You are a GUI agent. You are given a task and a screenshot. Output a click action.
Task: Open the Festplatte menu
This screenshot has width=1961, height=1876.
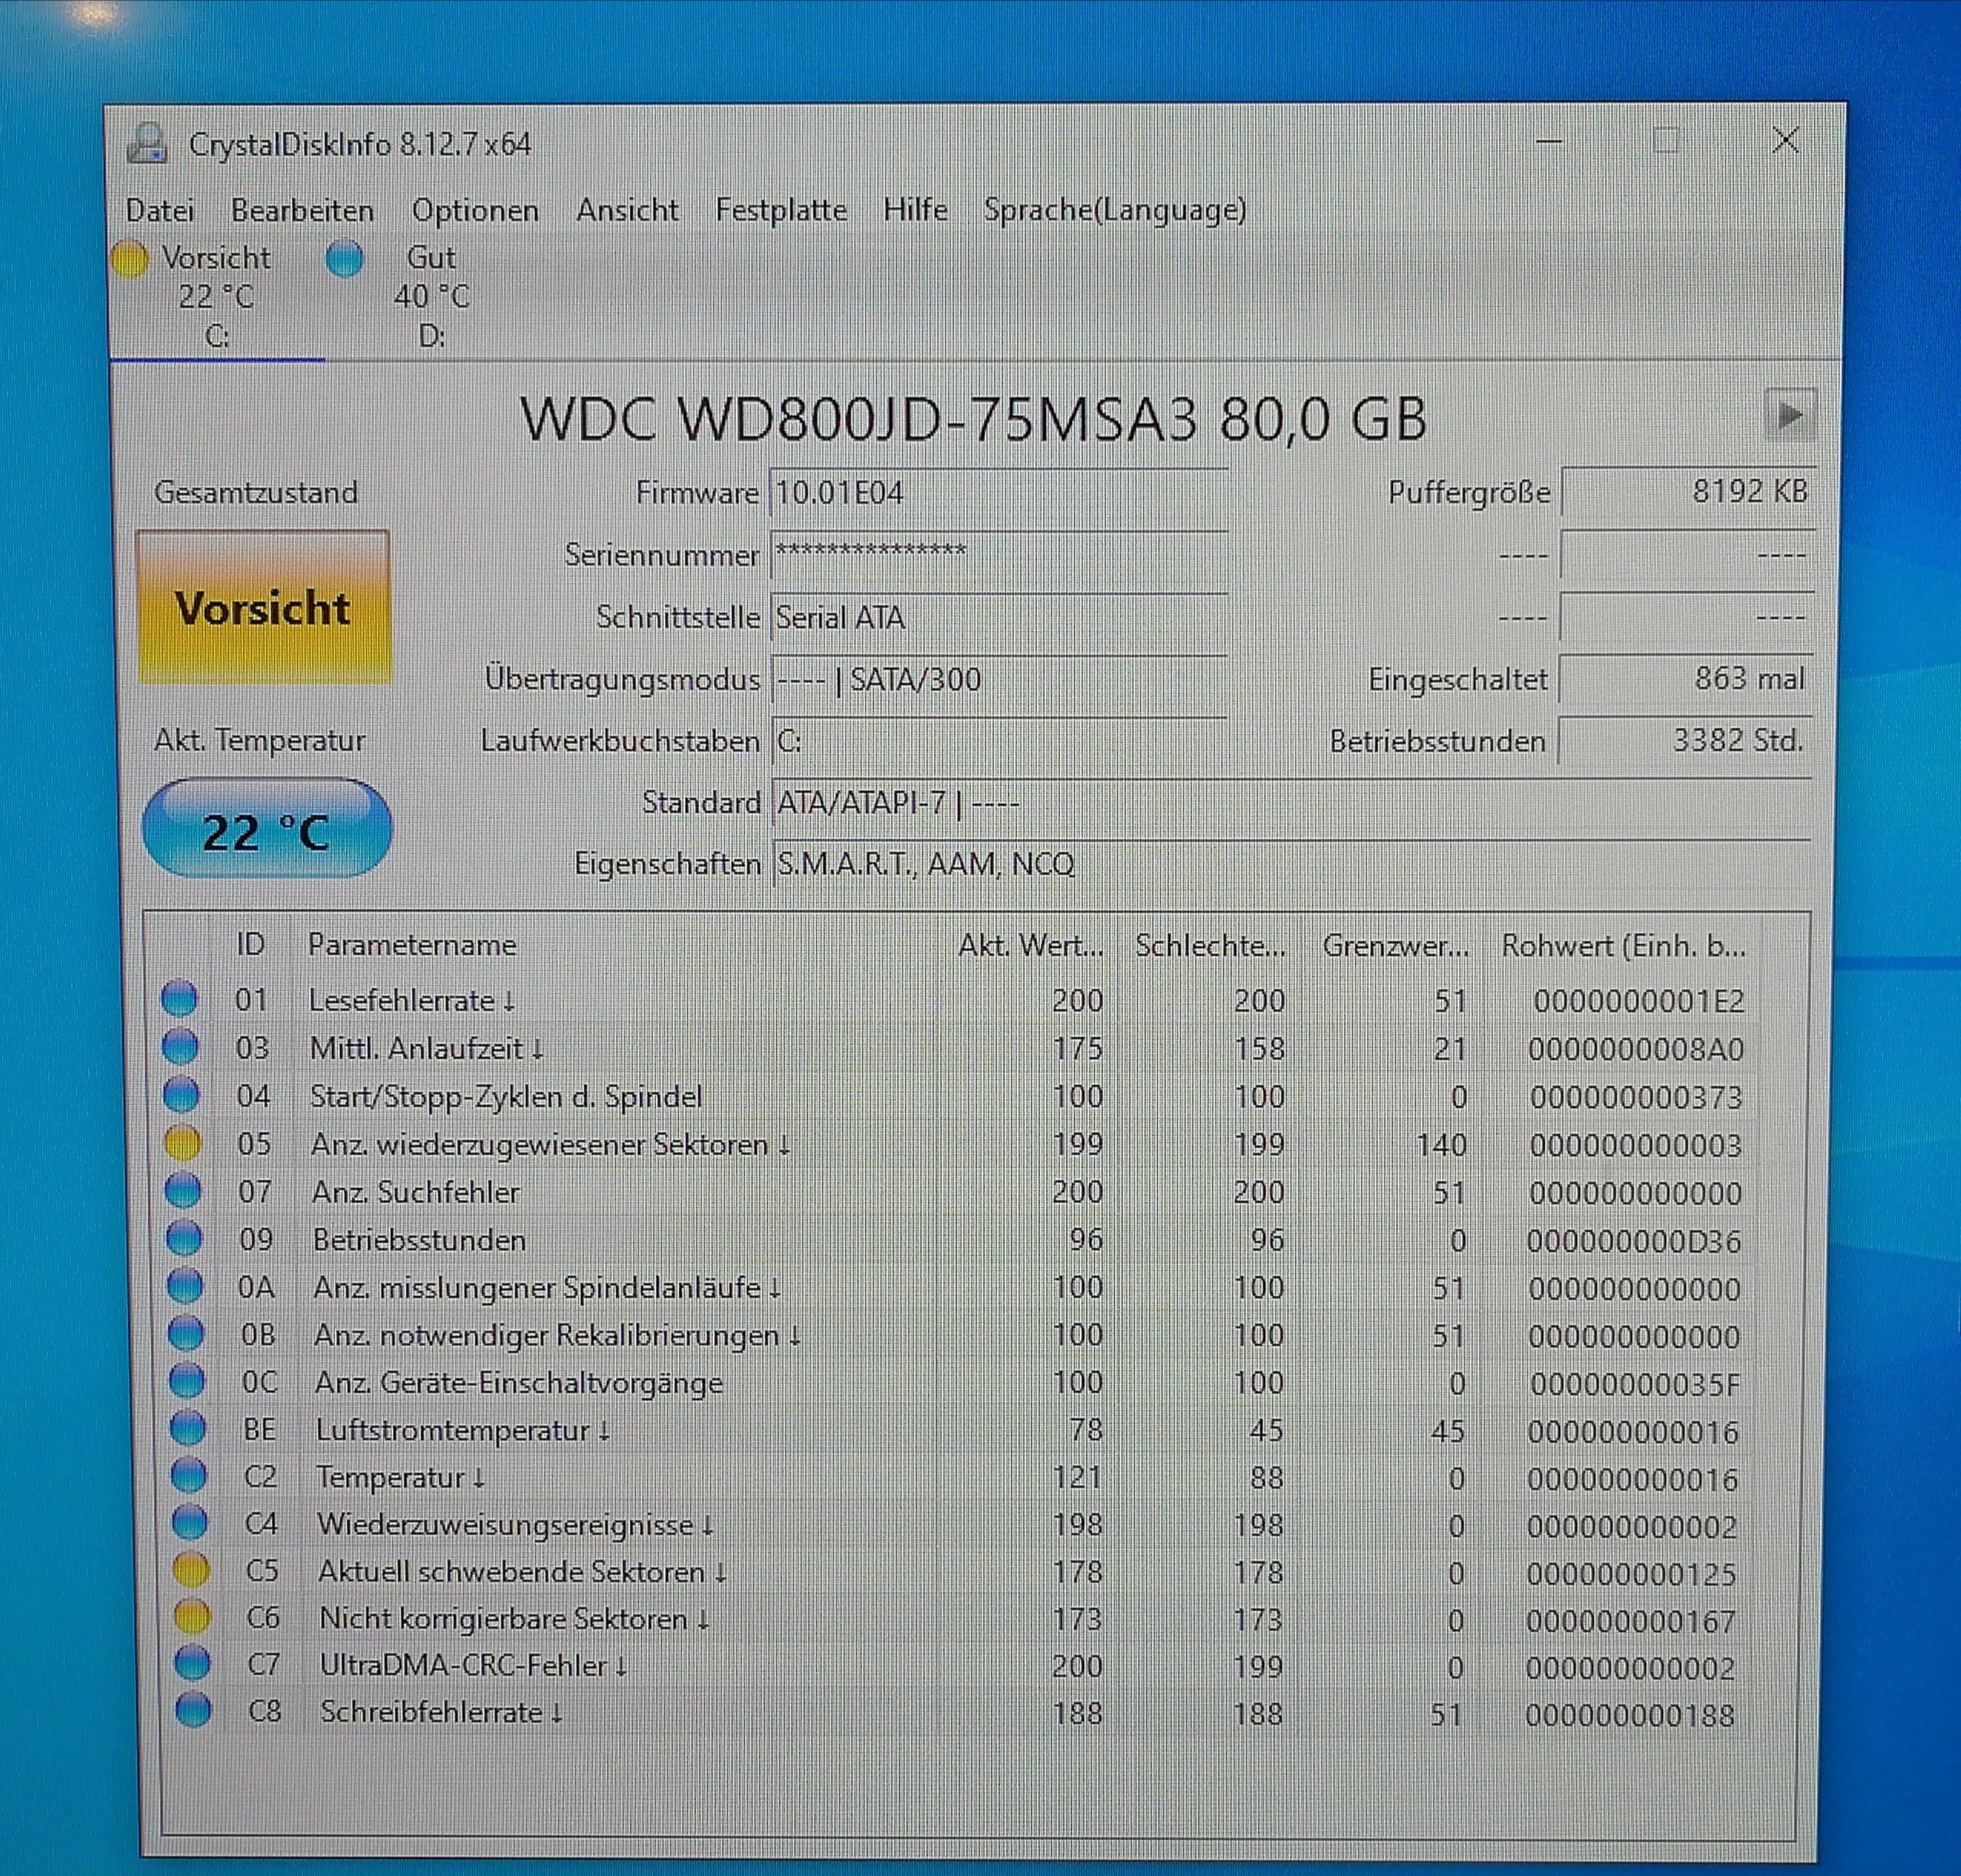(781, 211)
